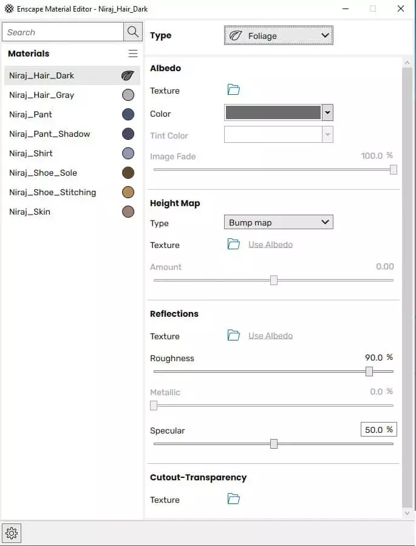Viewport: 416px width, 546px height.
Task: Click the Specular value input field
Action: tap(378, 429)
